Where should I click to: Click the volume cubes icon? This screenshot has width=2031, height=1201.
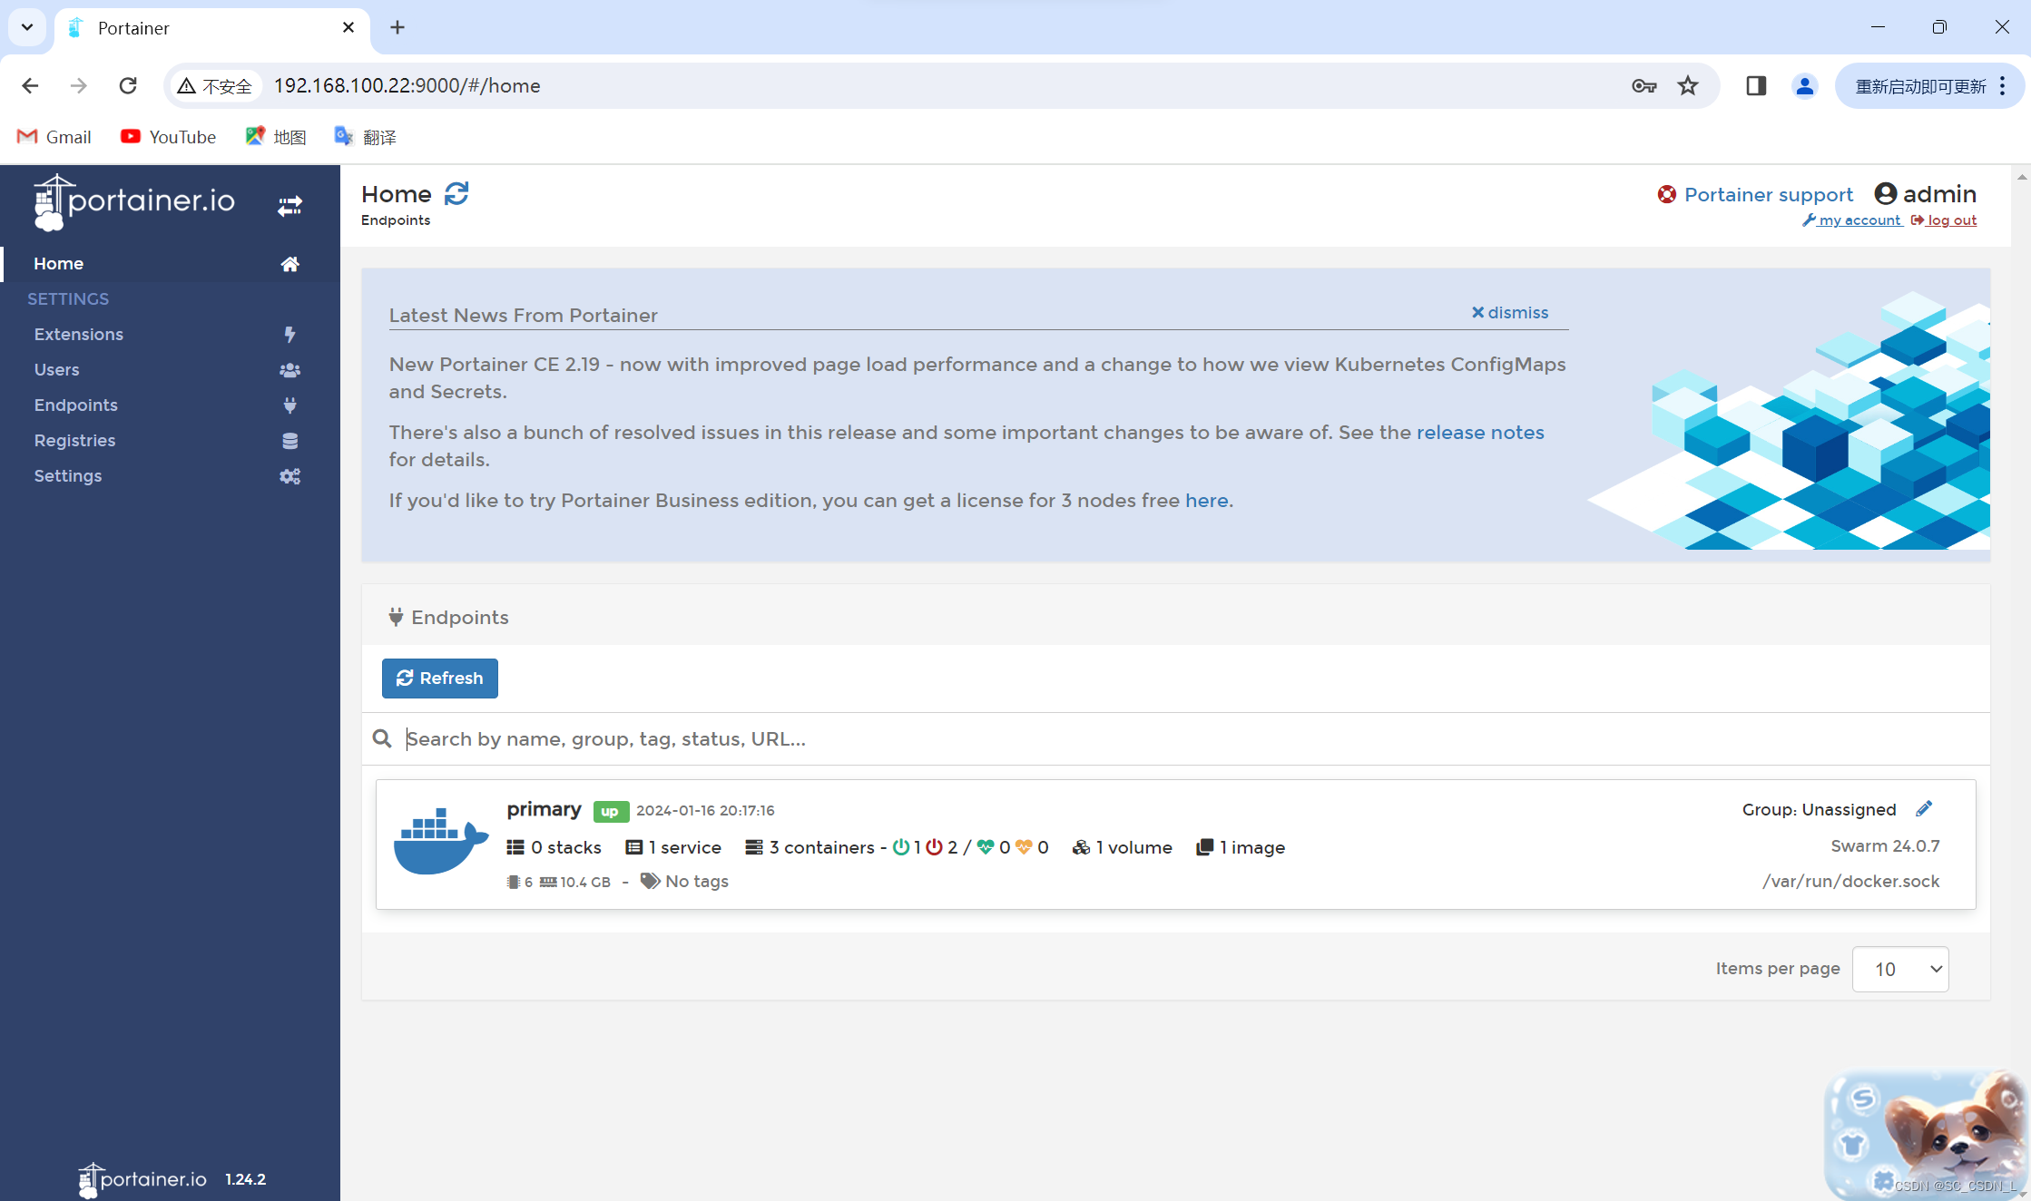click(1081, 847)
